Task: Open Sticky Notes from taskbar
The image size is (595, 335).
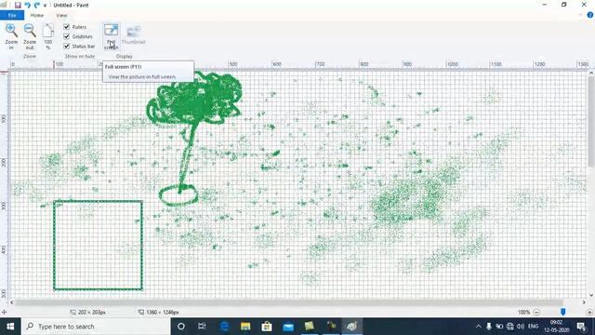Action: click(x=310, y=327)
